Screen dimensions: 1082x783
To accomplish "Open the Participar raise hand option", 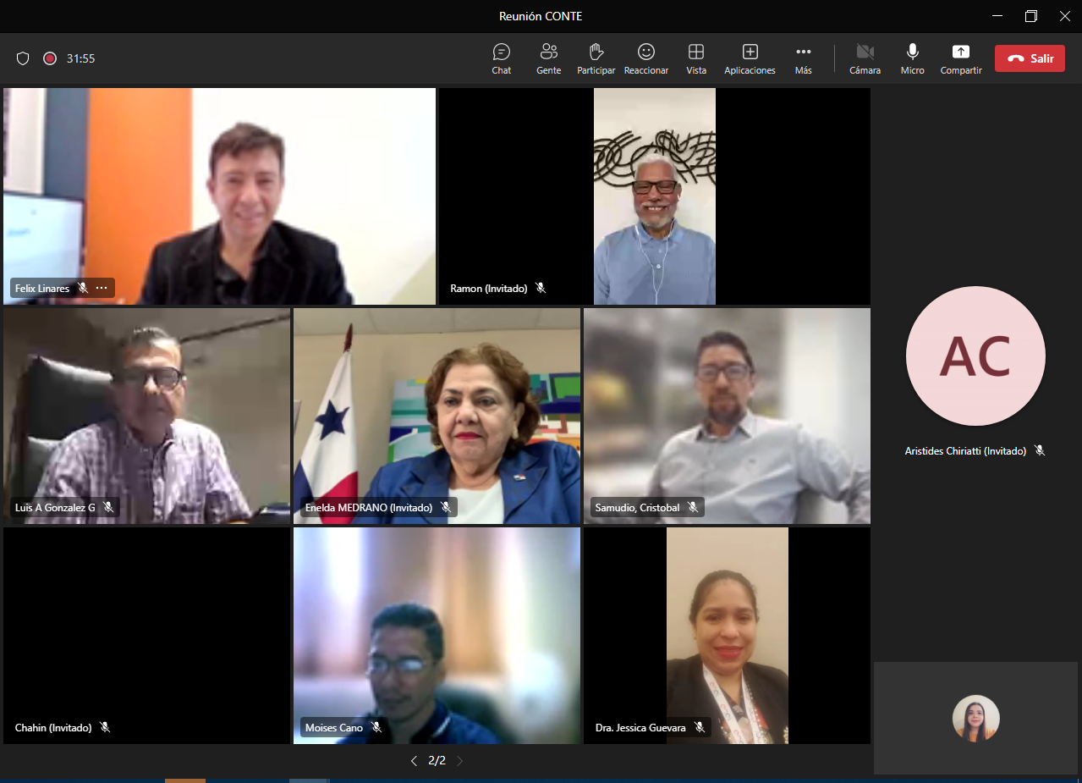I will click(x=596, y=58).
